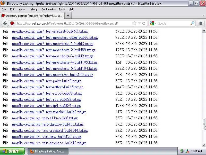This screenshot has width=206, height=155.
Task: Open the Tools menu
Action: tap(62, 9)
